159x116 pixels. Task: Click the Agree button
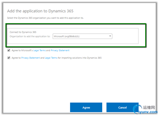(x=86, y=107)
